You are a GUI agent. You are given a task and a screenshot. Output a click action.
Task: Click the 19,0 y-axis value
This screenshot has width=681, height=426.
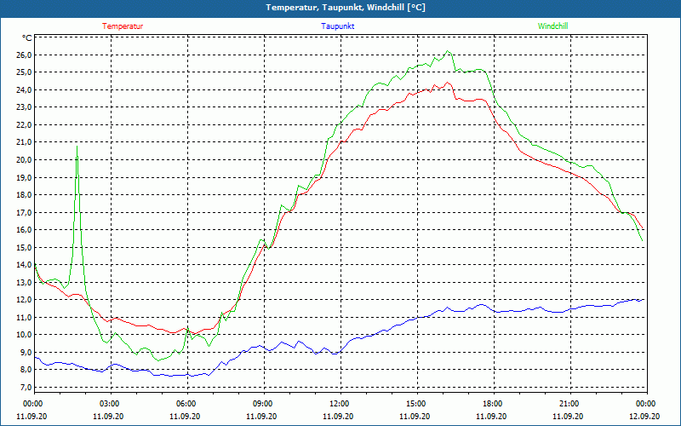pyautogui.click(x=25, y=177)
